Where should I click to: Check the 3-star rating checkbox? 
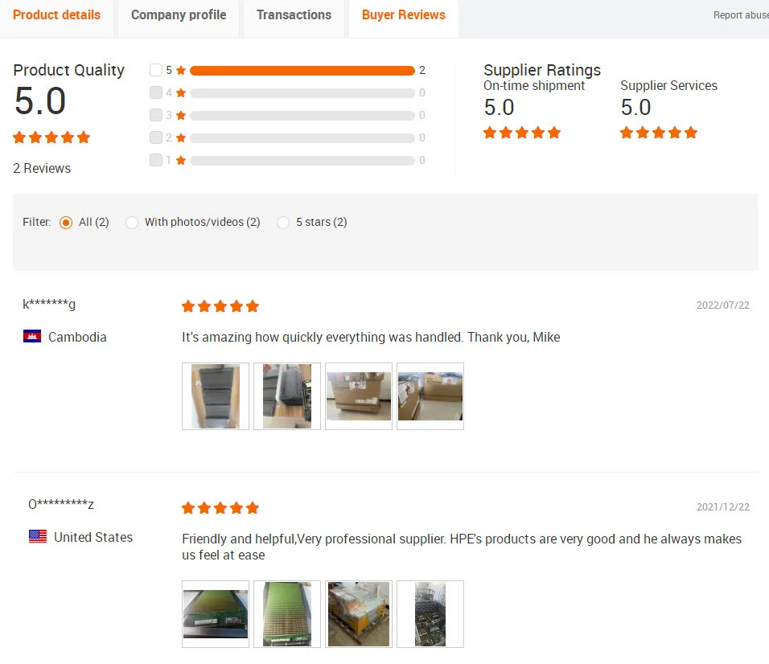(x=156, y=115)
